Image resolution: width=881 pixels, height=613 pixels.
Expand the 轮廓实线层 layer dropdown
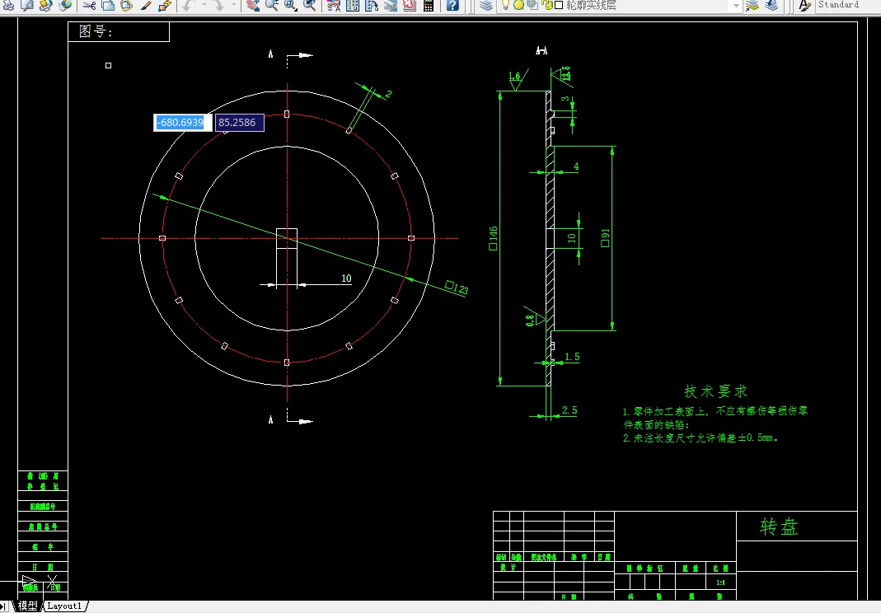735,5
